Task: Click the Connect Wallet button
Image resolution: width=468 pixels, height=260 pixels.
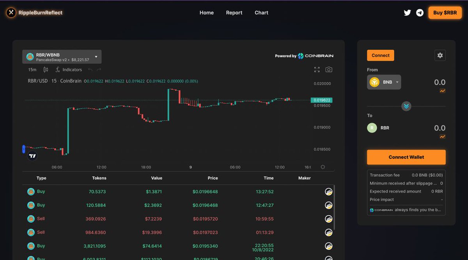Action: click(406, 157)
